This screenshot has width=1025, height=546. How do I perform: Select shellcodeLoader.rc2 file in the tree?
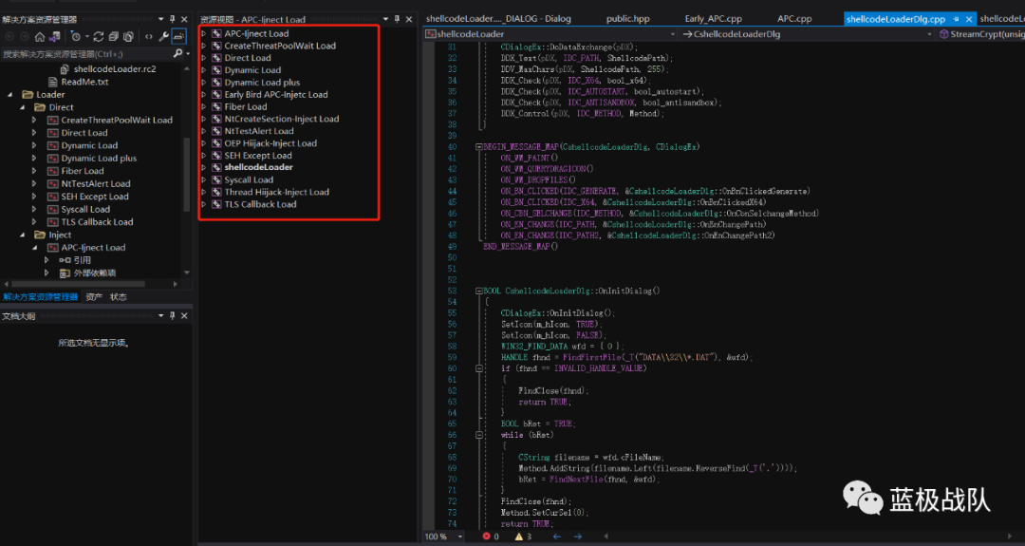(115, 68)
